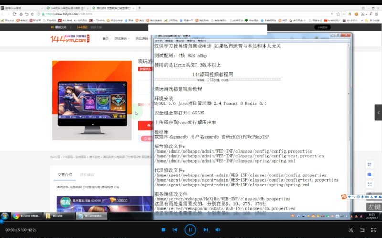Click the black 144源码 pill button top right
Viewport: 382px width, 238px height.
323,27
